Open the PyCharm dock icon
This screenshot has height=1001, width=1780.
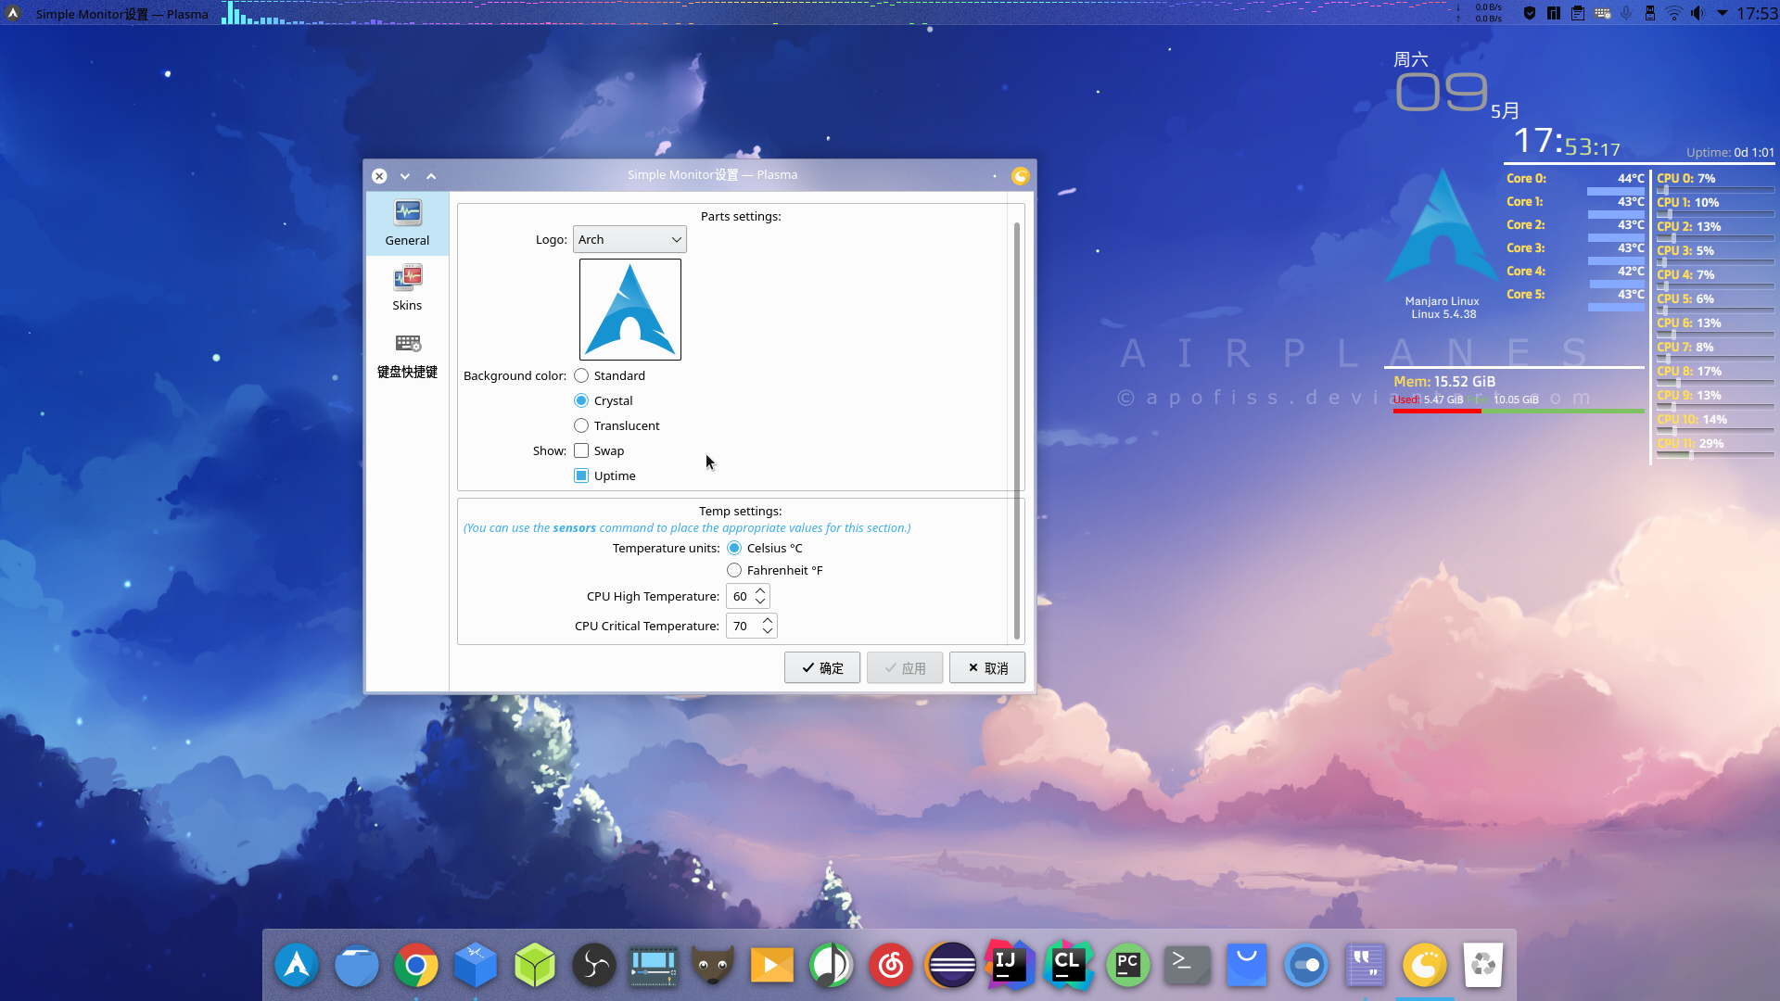1127,964
